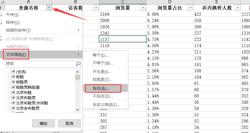
Task: Click cell with value 358
Action: tap(217, 20)
